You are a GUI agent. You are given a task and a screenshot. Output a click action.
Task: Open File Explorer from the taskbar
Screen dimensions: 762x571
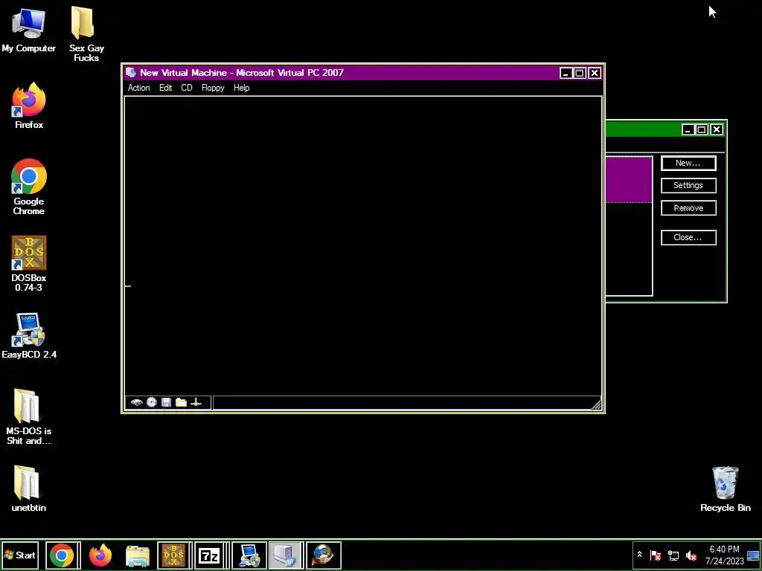[x=138, y=555]
